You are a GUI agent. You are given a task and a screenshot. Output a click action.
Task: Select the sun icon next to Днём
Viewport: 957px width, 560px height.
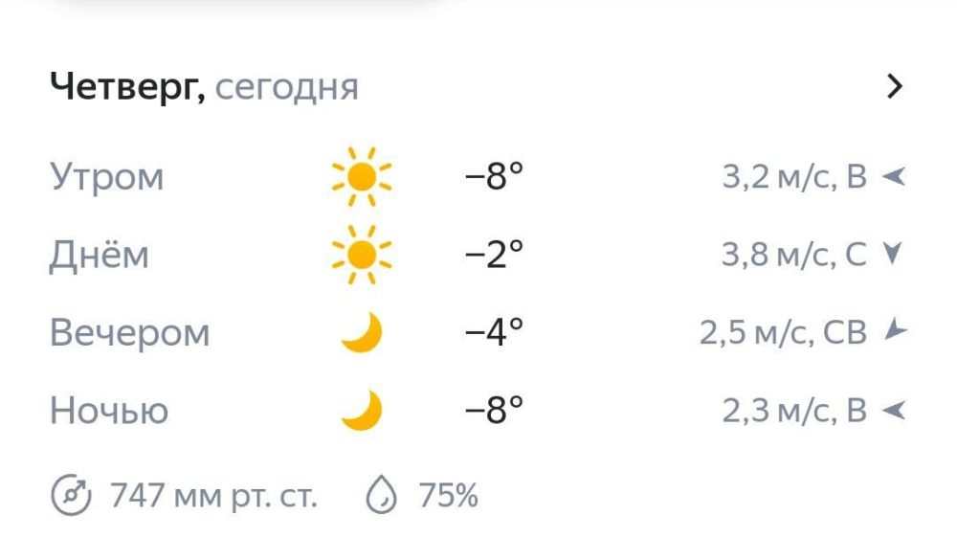[361, 254]
